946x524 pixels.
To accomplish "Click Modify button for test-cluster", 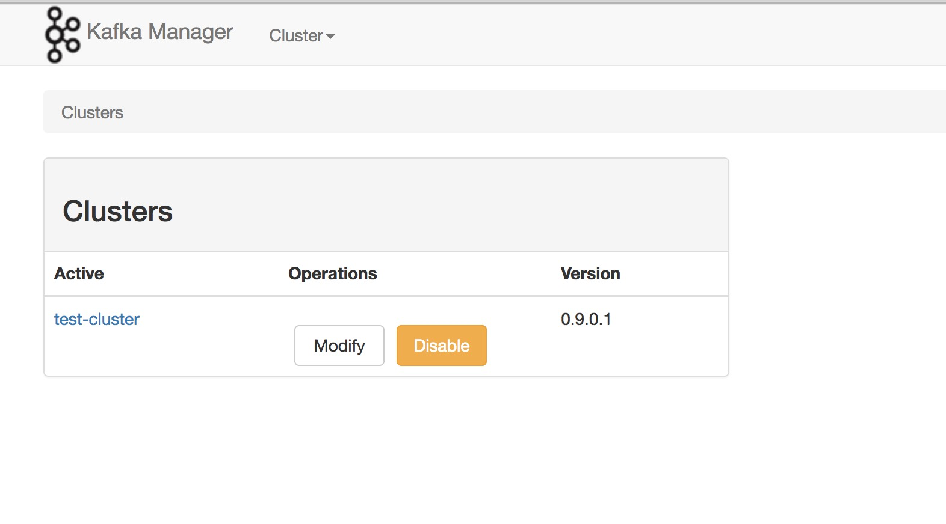I will pos(339,346).
